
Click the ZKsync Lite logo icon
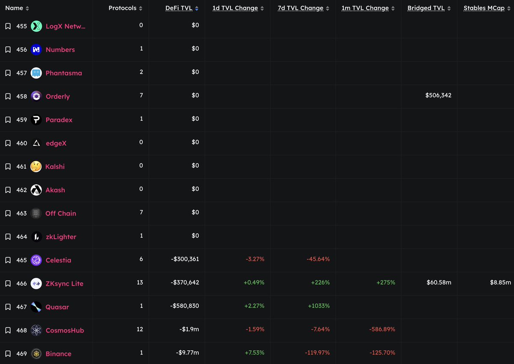tap(36, 283)
